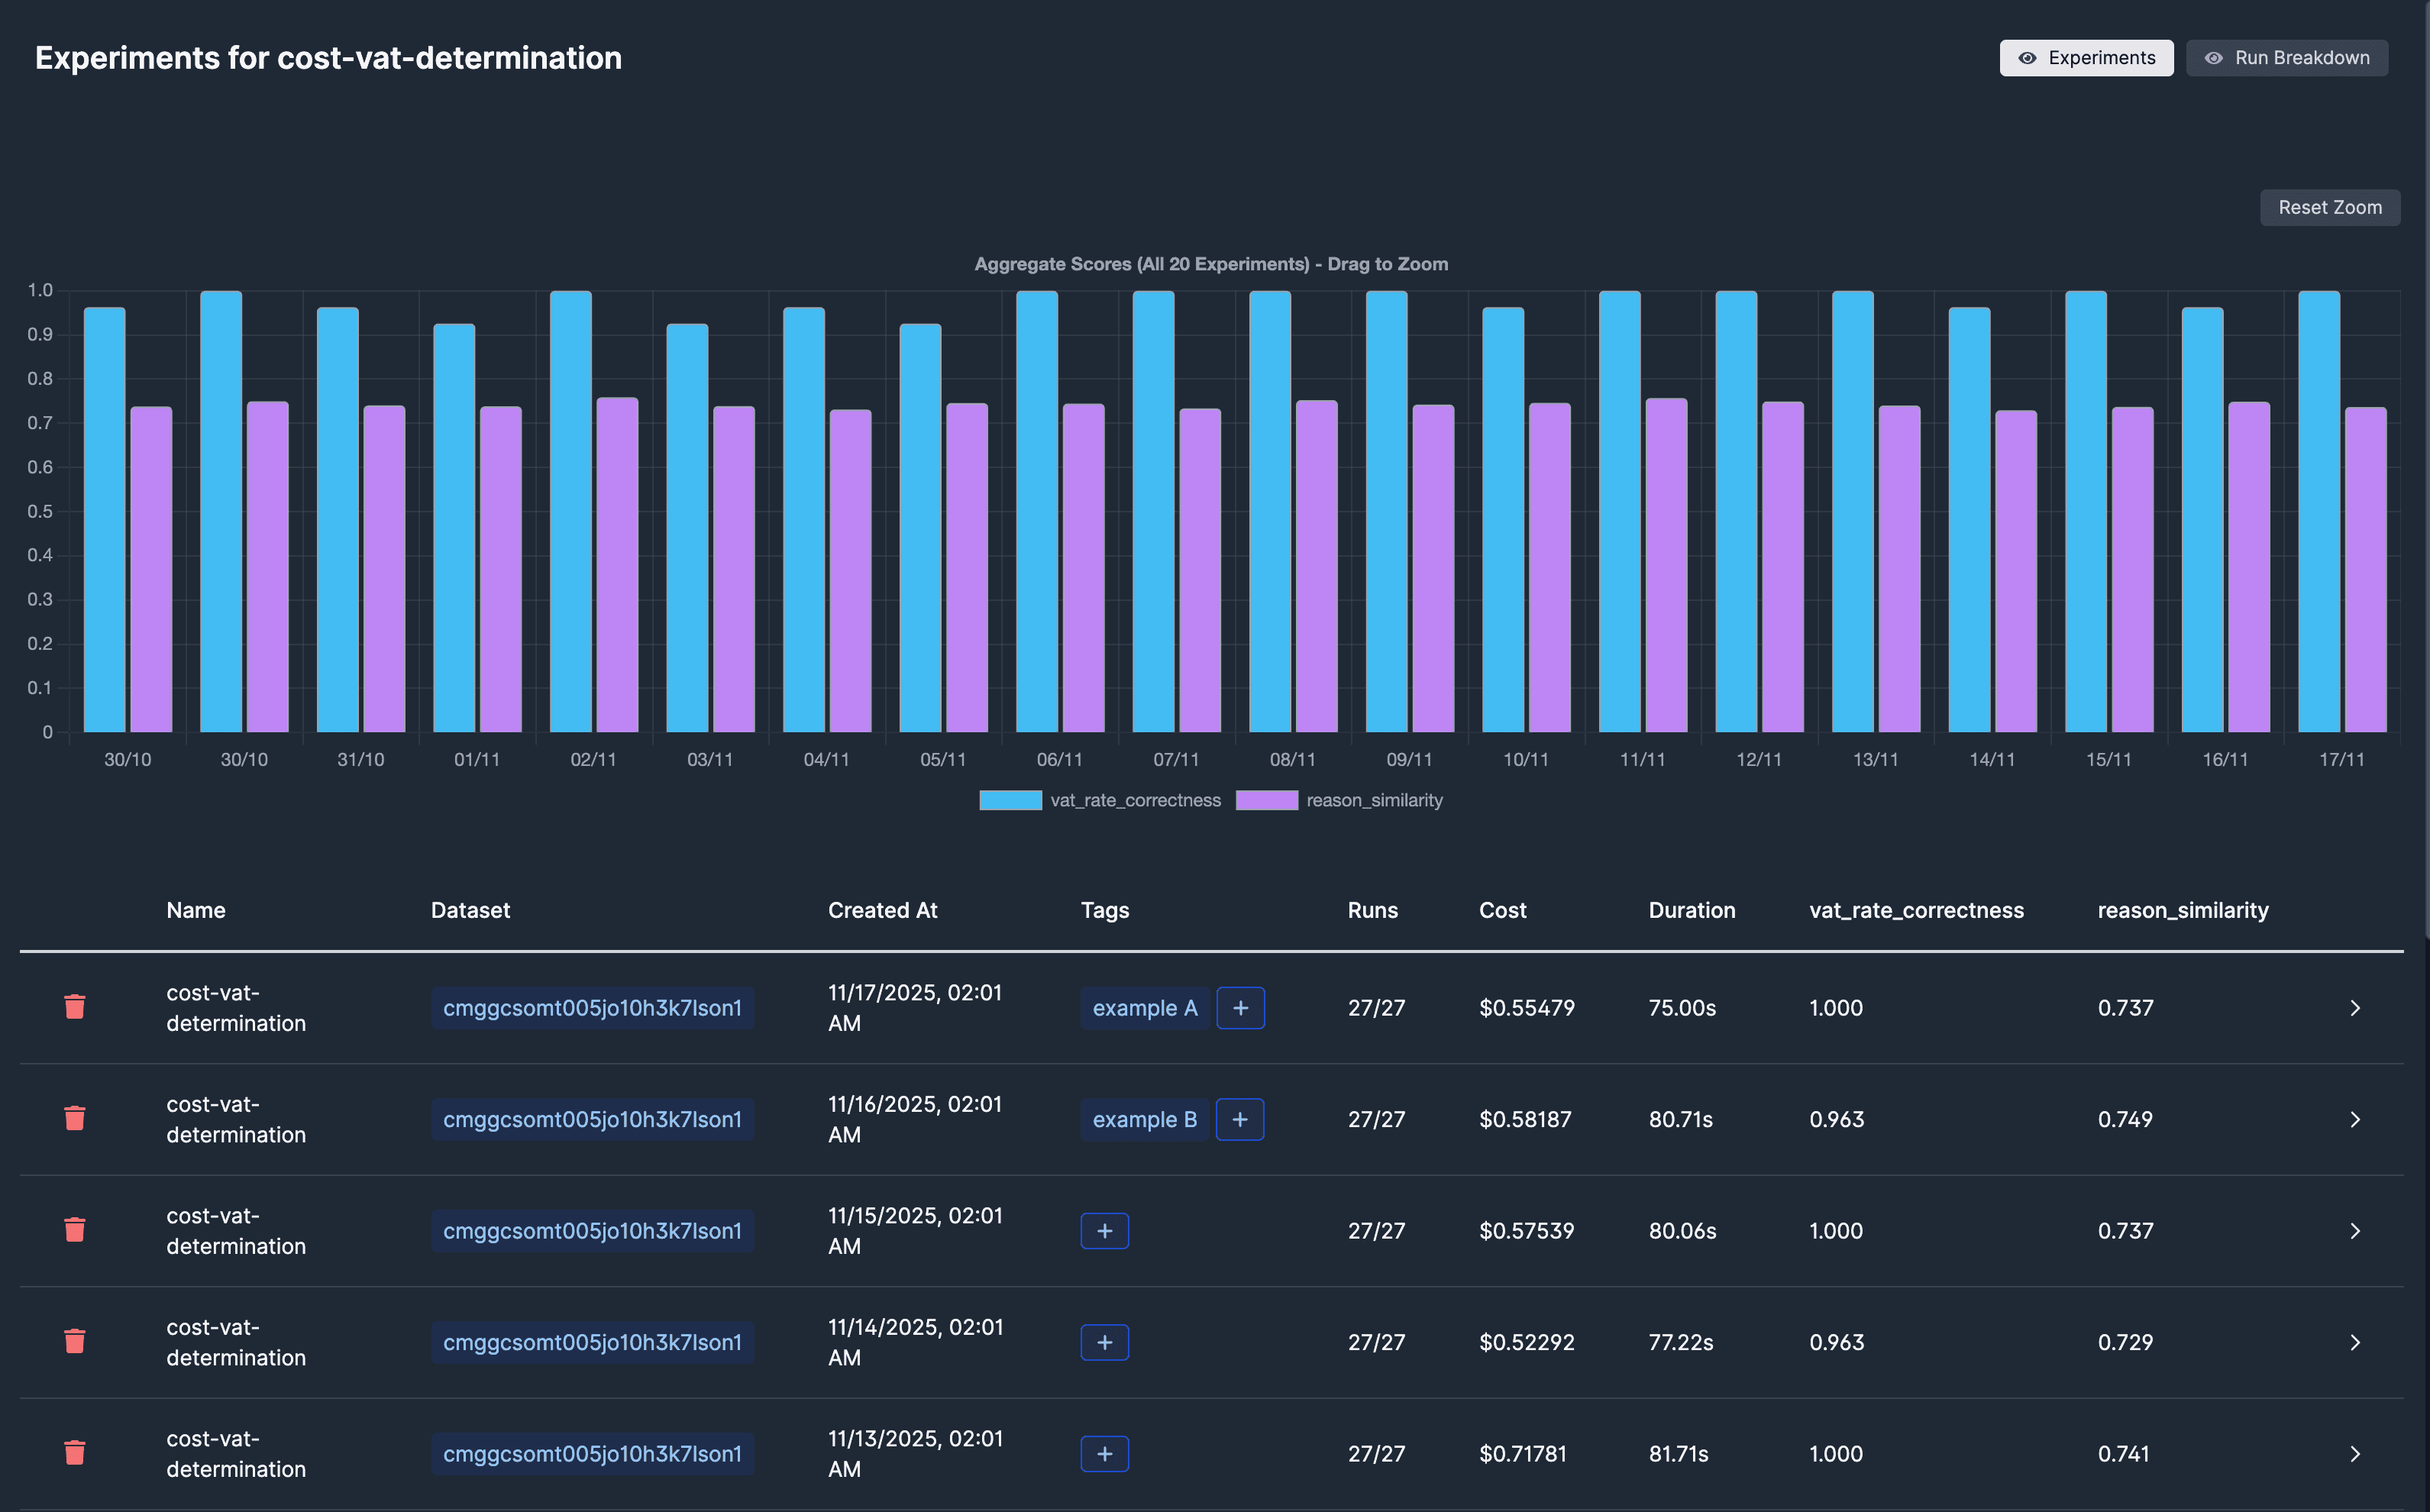Delete the 11/14/2025 experiment via trash icon
This screenshot has height=1512, width=2430.
(75, 1341)
